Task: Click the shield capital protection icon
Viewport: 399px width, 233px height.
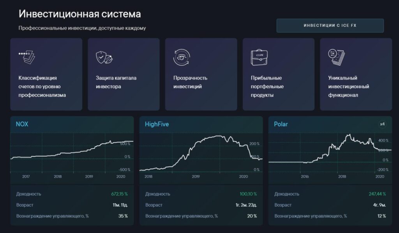Action: point(104,58)
